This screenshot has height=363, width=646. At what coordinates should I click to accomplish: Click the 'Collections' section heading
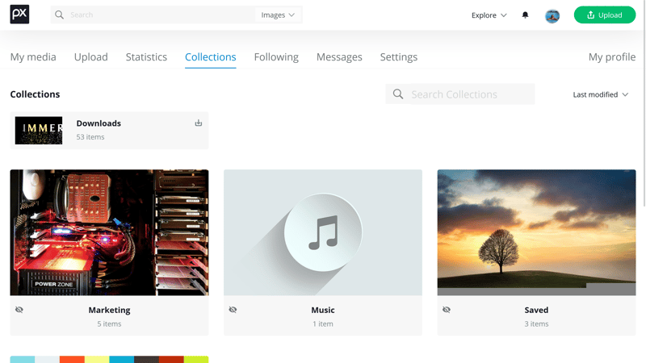[35, 94]
